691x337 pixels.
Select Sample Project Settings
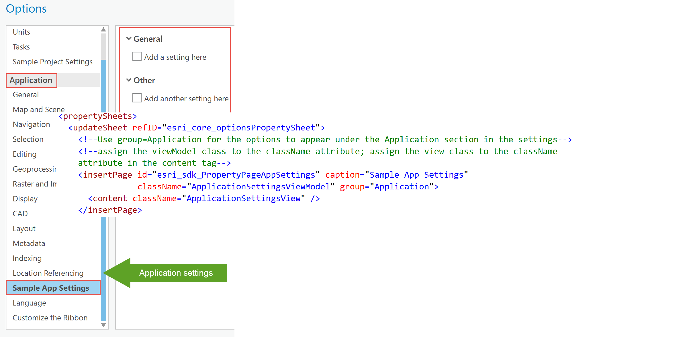52,62
